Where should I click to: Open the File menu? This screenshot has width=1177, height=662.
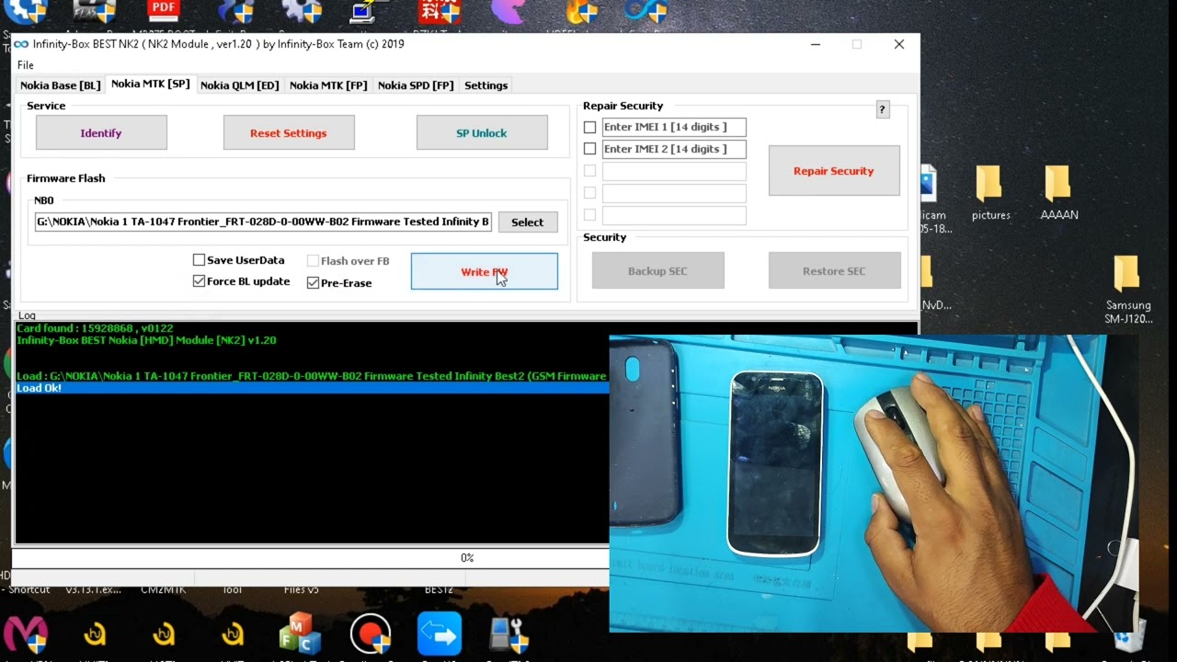tap(26, 65)
